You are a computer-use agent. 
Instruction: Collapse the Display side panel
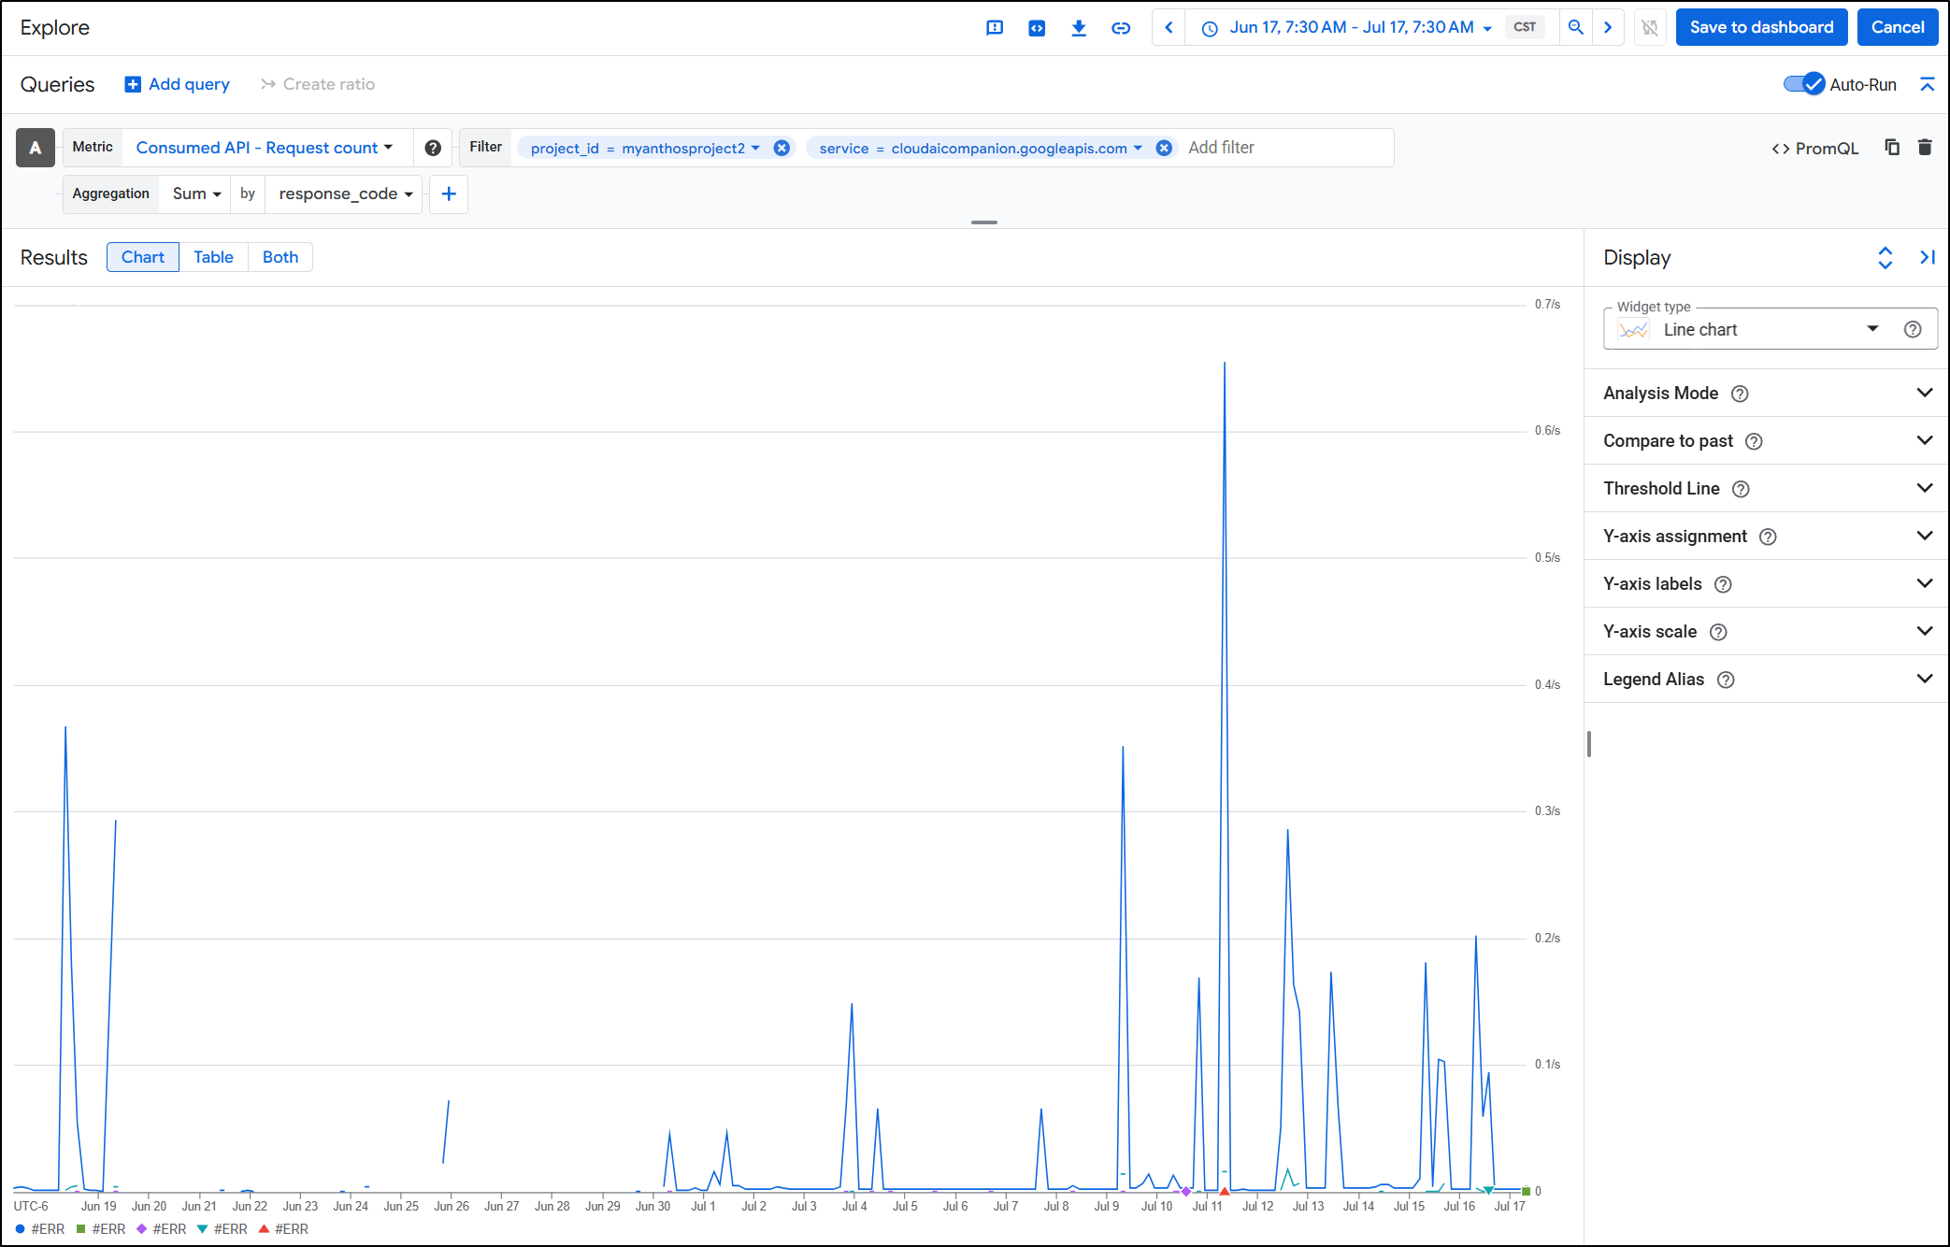coord(1927,258)
